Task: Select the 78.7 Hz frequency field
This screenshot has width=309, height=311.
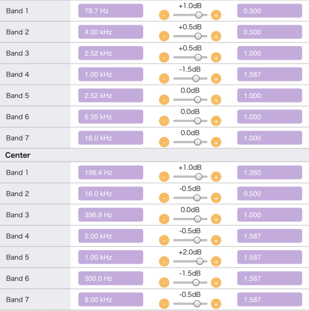Action: pyautogui.click(x=110, y=11)
